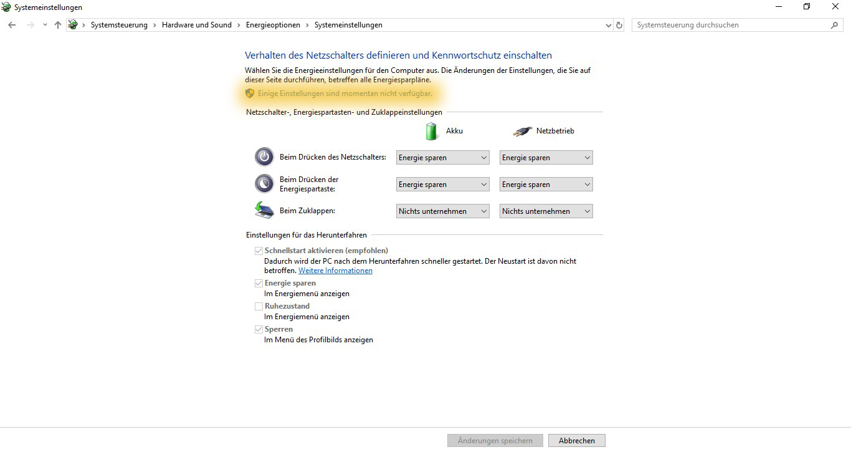The height and width of the screenshot is (452, 851).
Task: Toggle Energie sparen checkbox
Action: pyautogui.click(x=259, y=283)
